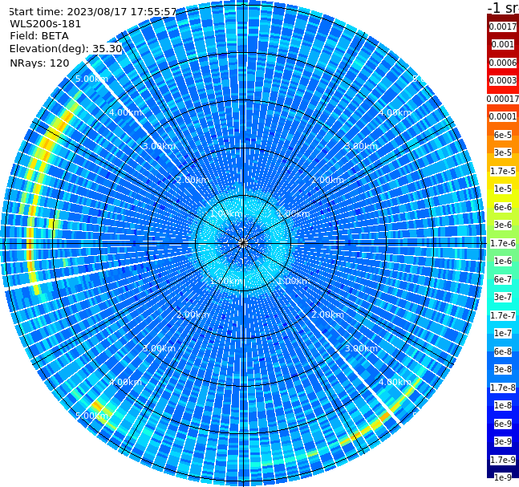This screenshot has height=487, width=519.
Task: Click the 0.0001 colorbar tick label
Action: [503, 116]
